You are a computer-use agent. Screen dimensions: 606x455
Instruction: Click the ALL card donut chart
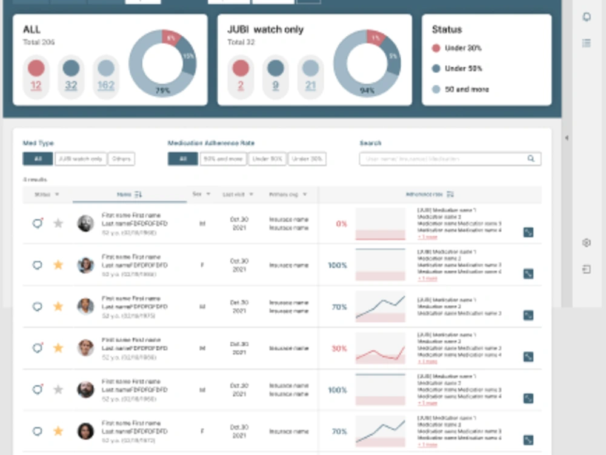[x=162, y=64]
